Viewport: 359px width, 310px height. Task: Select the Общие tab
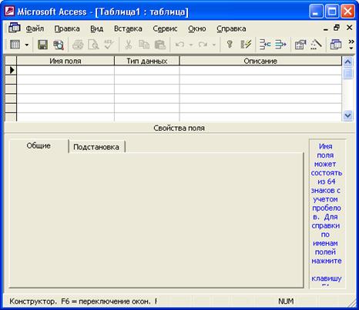(x=39, y=146)
